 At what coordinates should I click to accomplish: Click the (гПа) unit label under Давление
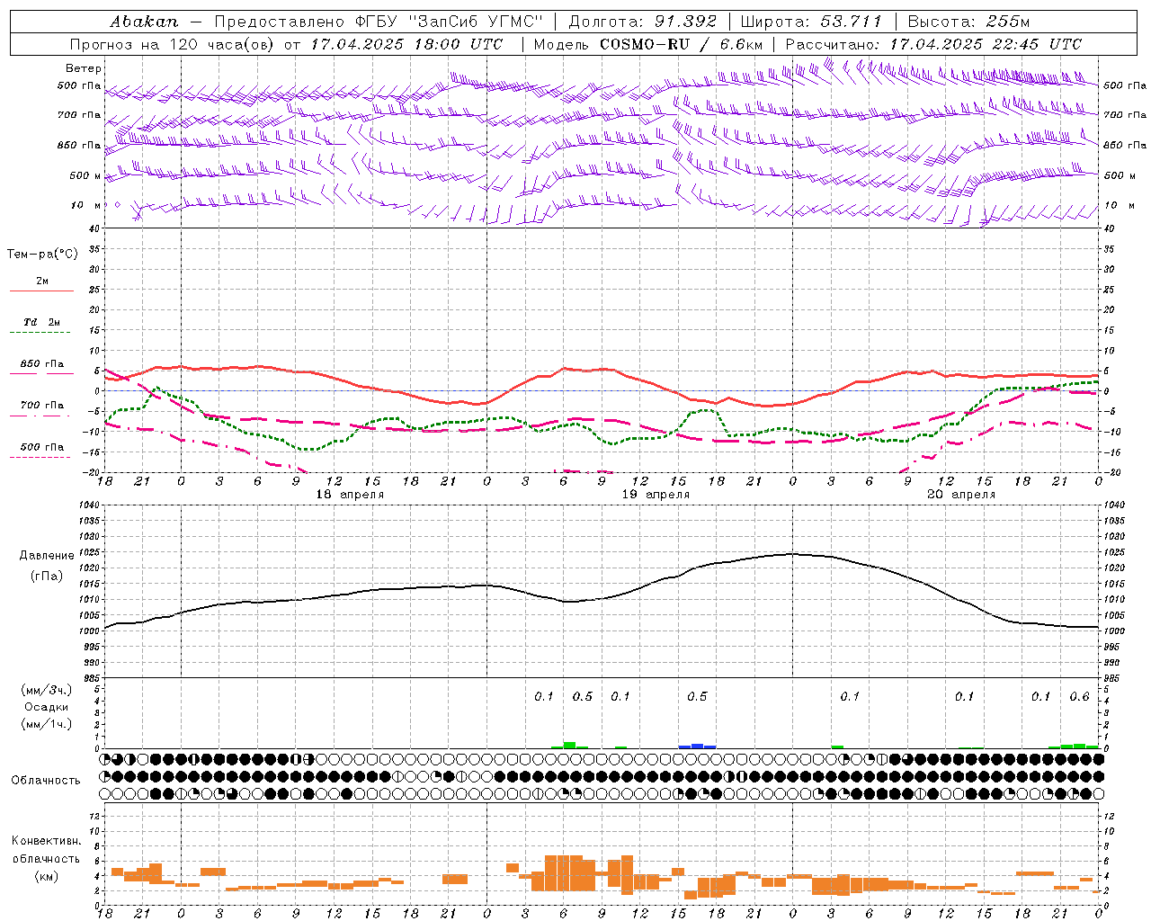pyautogui.click(x=47, y=576)
